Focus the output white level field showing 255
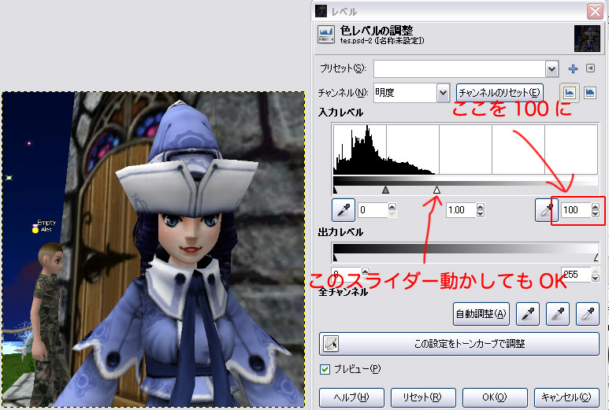 [x=577, y=275]
